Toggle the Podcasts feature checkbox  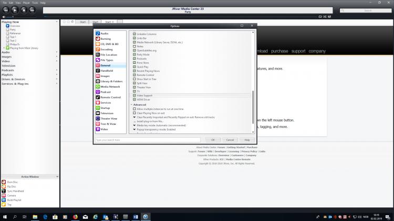click(134, 59)
